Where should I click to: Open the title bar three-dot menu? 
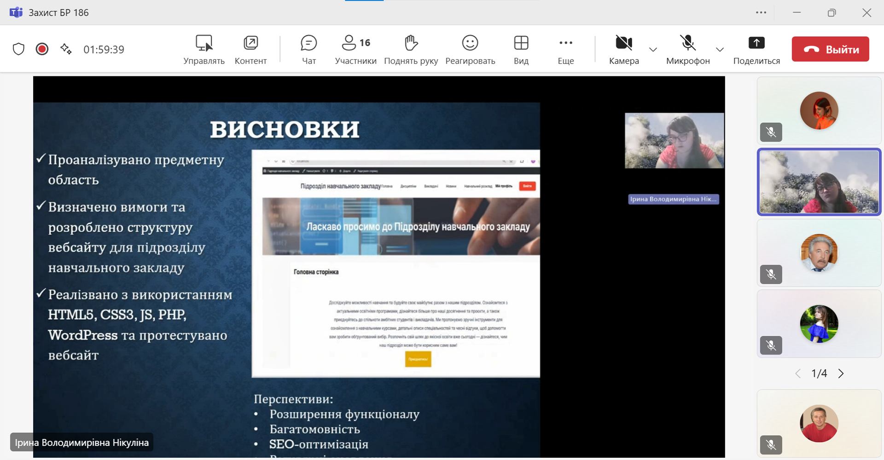point(761,12)
